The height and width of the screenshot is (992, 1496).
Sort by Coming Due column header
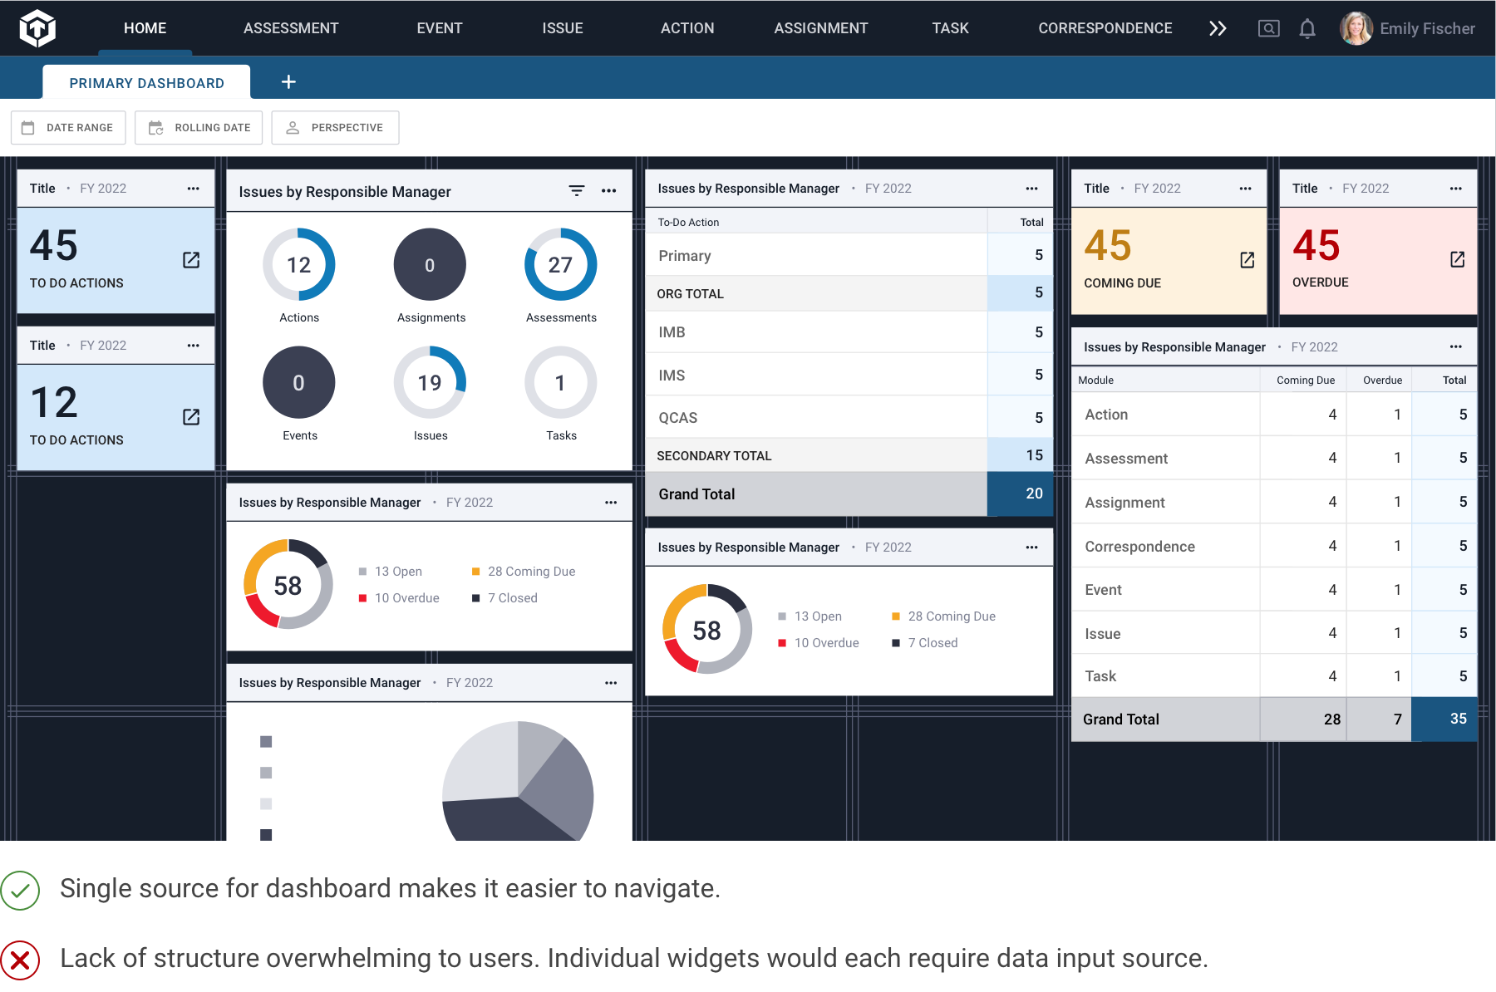point(1306,380)
